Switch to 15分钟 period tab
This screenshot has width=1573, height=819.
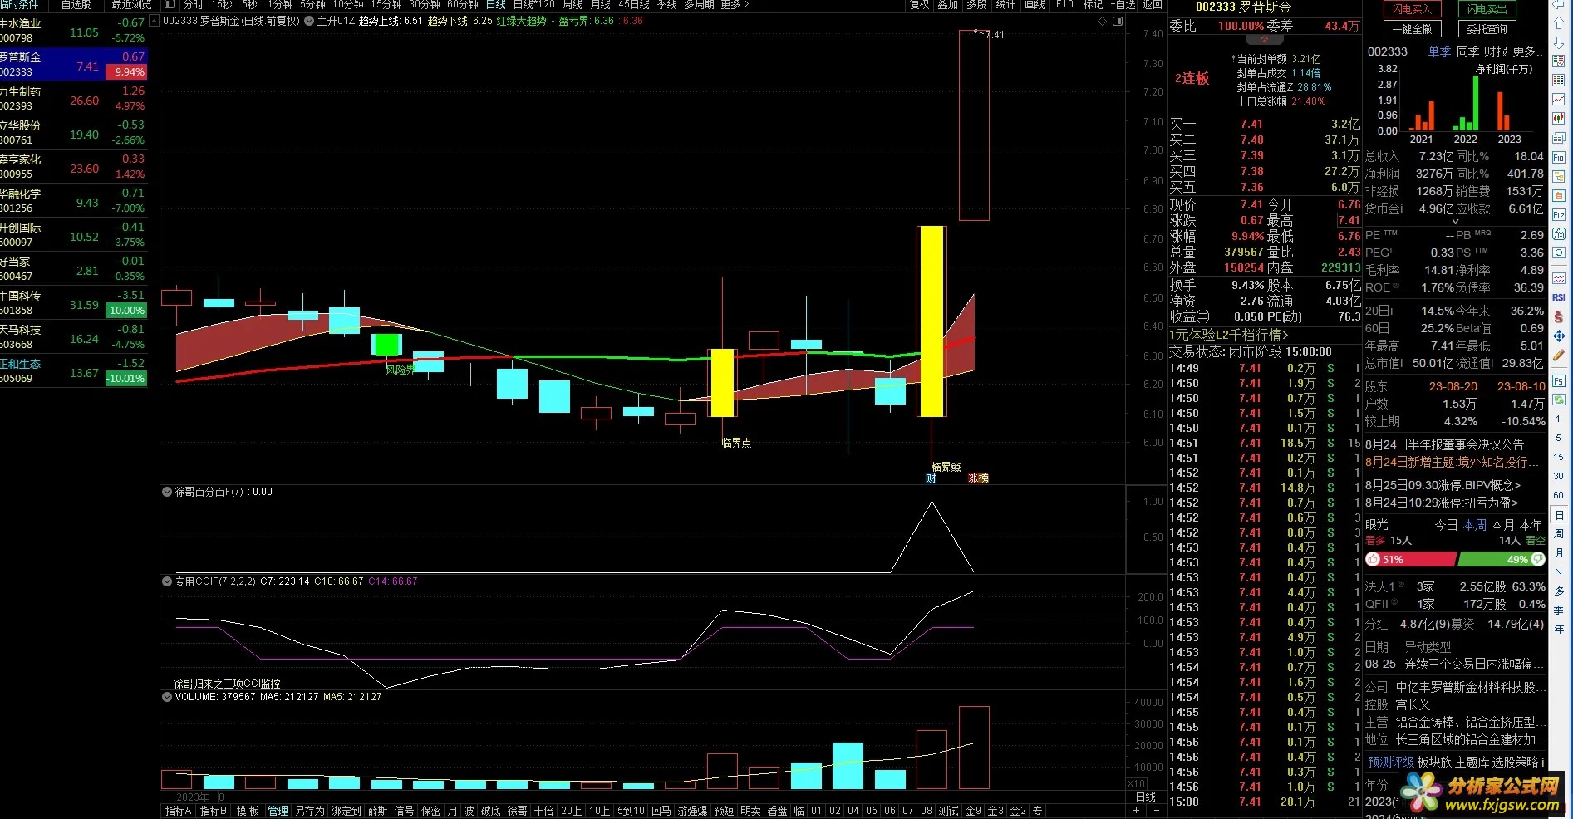pos(386,5)
